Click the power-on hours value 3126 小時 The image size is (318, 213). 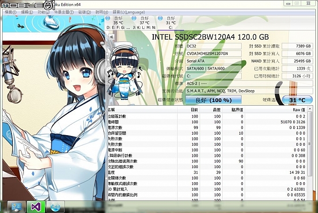[x=297, y=76]
